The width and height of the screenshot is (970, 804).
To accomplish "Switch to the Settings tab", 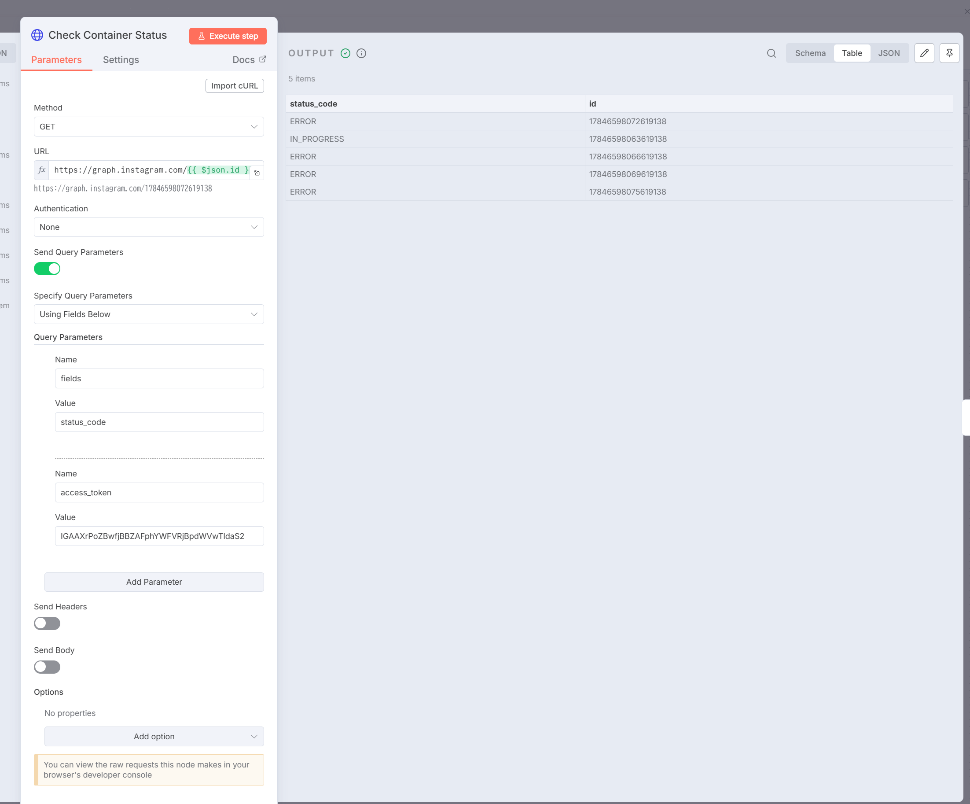I will (121, 59).
